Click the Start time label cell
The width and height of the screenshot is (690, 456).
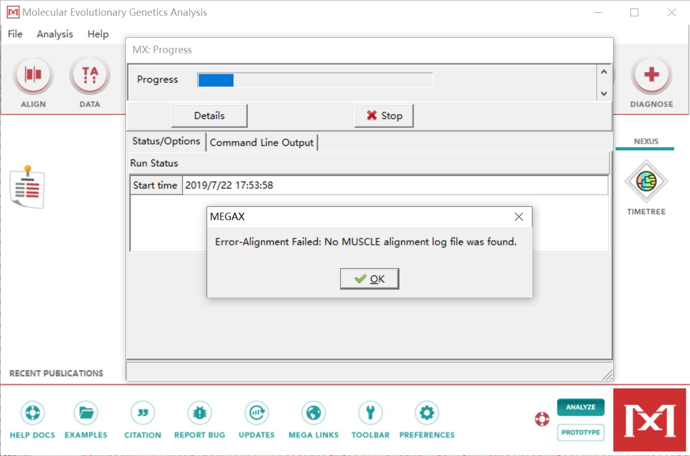pyautogui.click(x=156, y=185)
